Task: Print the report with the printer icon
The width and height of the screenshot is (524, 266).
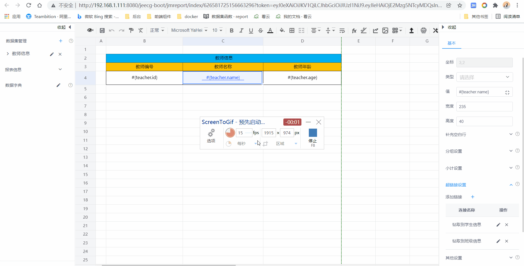Action: coord(424,30)
